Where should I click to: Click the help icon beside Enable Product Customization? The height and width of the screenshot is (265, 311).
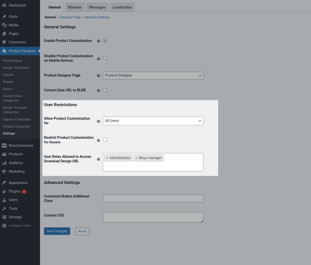click(x=98, y=41)
